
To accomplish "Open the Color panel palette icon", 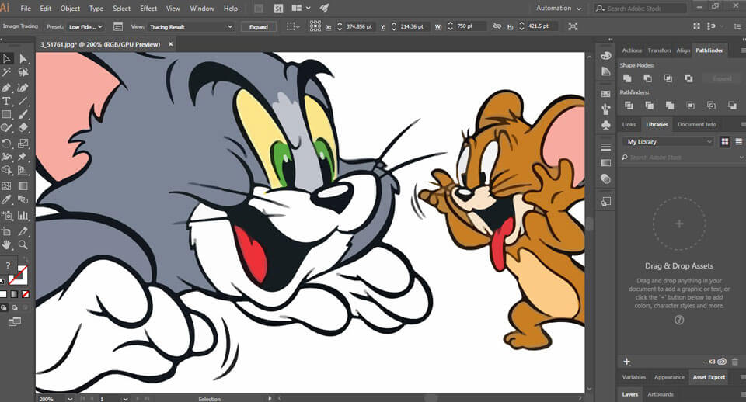I will click(x=606, y=57).
